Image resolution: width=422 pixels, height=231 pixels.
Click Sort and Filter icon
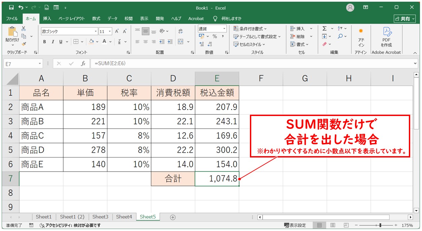pyautogui.click(x=340, y=29)
